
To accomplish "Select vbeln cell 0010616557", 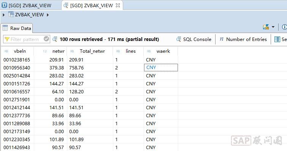I will [x=17, y=92].
